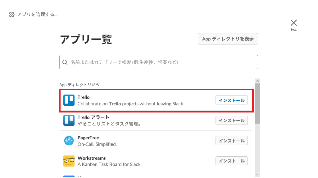The image size is (318, 178).
Task: Install the Trello app
Action: pos(231,100)
